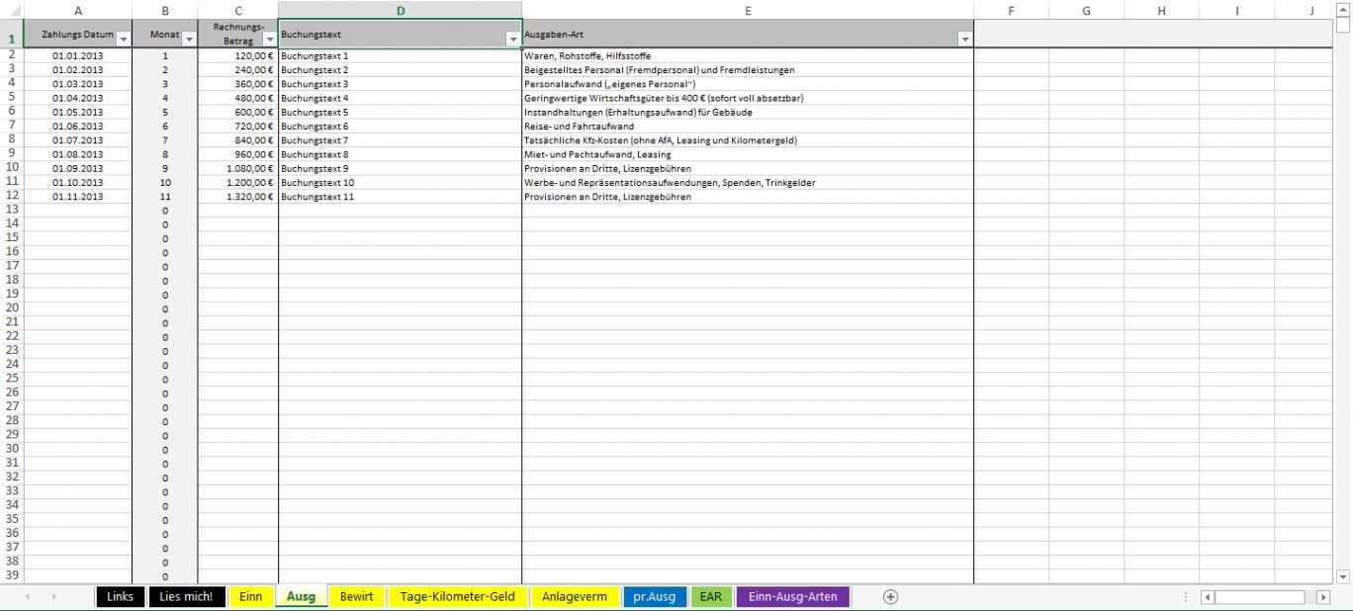Open Zahlungs Datum filter dropdown
Image resolution: width=1353 pixels, height=611 pixels.
124,40
